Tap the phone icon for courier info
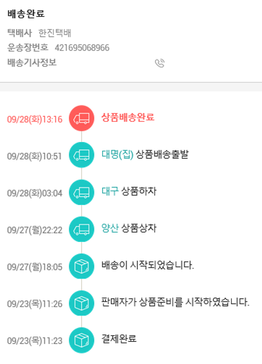The image size is (262, 364). tap(160, 63)
